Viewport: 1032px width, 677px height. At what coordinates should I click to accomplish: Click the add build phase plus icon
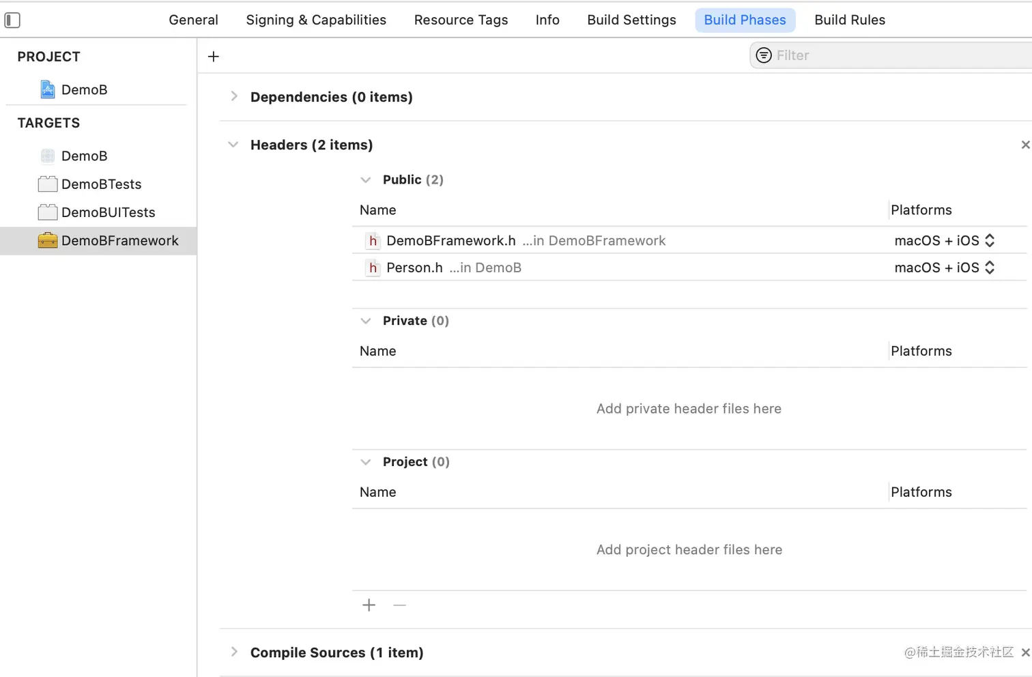point(214,57)
